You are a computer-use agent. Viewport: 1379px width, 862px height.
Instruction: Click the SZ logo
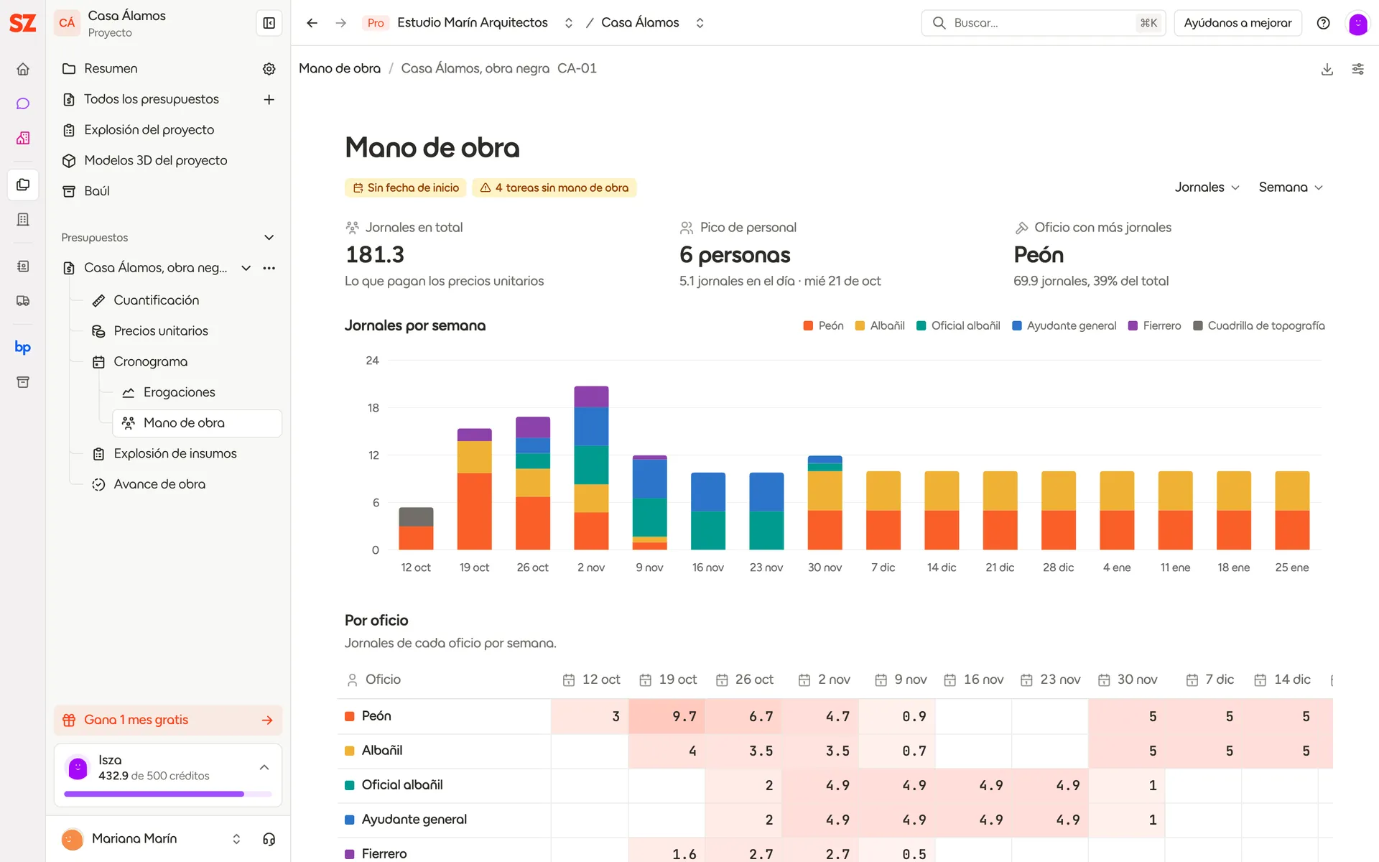click(x=23, y=23)
